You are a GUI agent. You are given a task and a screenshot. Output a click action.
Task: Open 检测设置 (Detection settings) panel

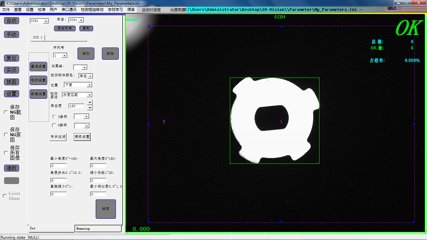coord(38,80)
